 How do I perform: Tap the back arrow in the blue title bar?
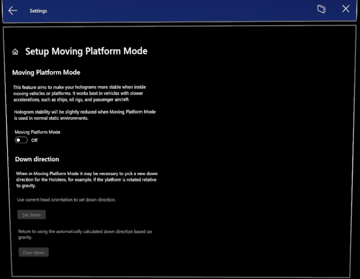(12, 11)
